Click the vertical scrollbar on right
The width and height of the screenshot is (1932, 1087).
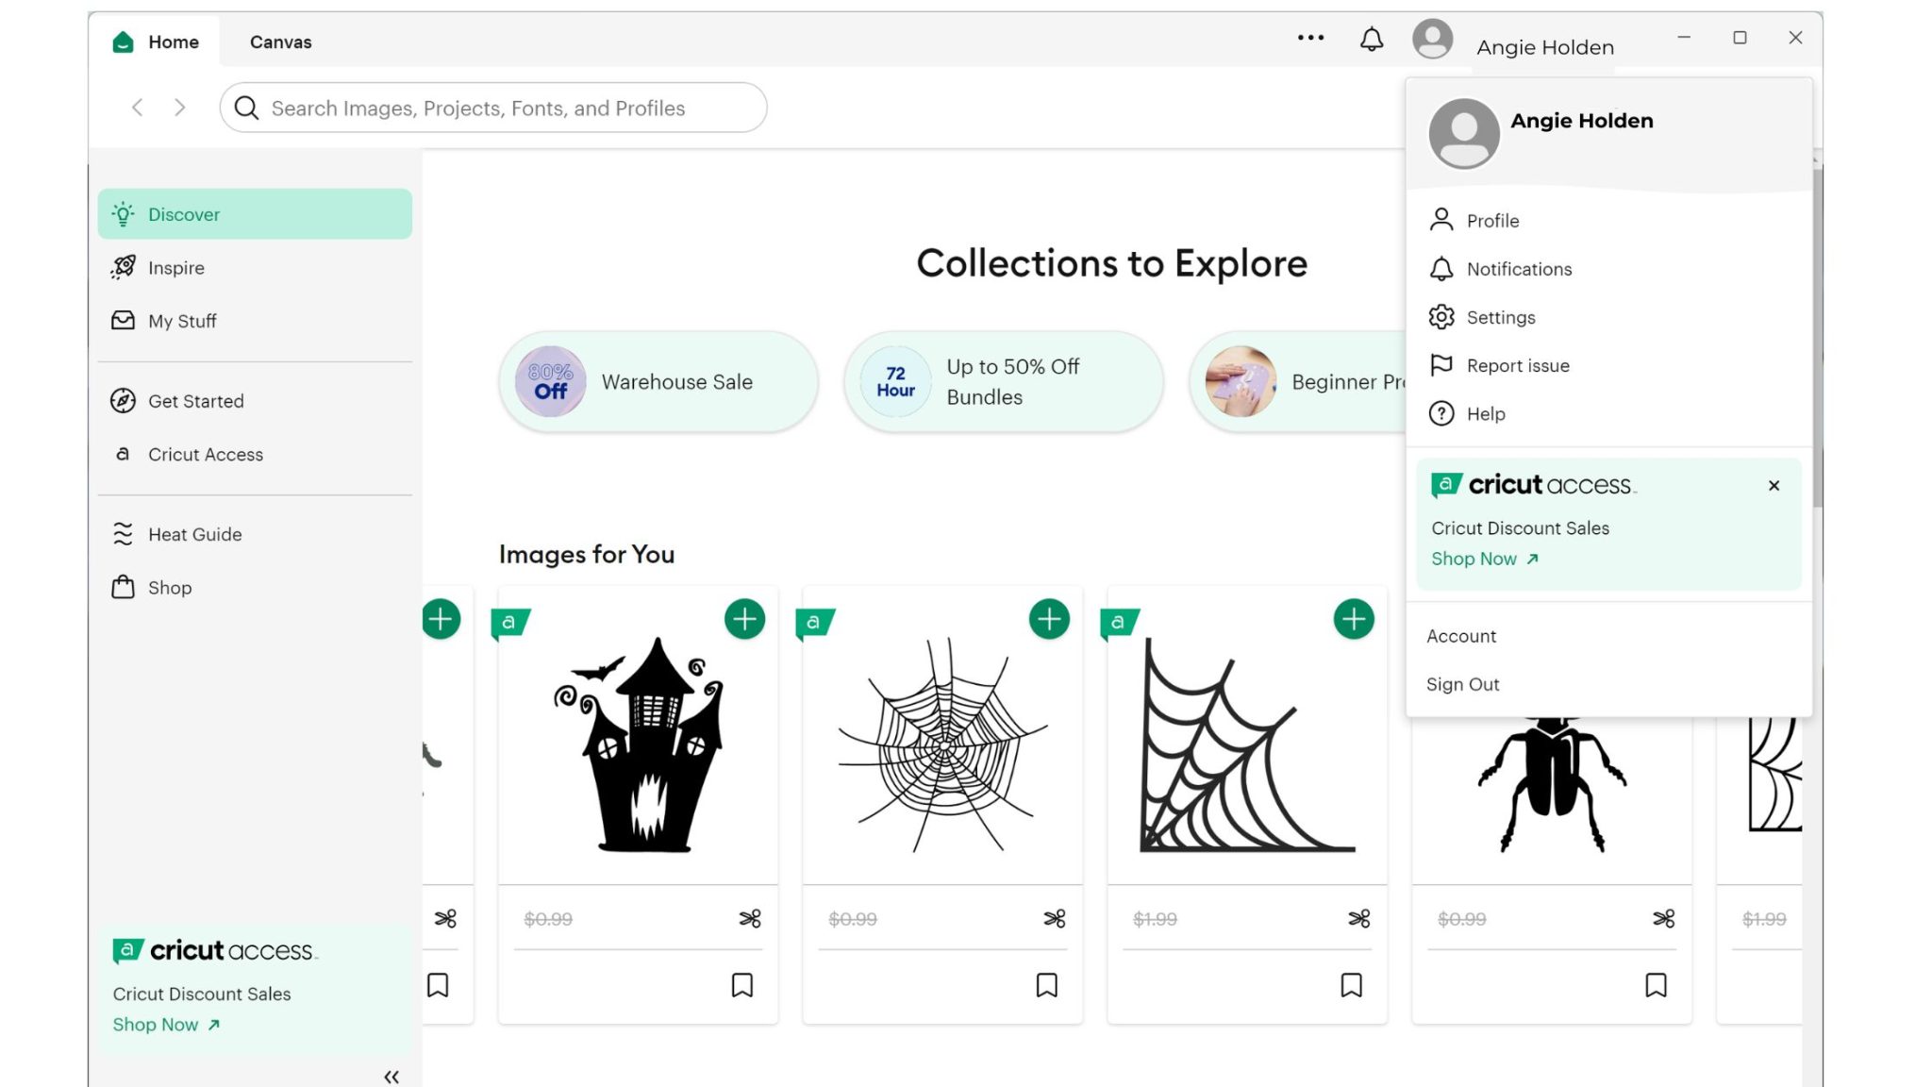point(1817,340)
